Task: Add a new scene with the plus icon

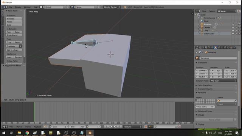Action: (96, 7)
